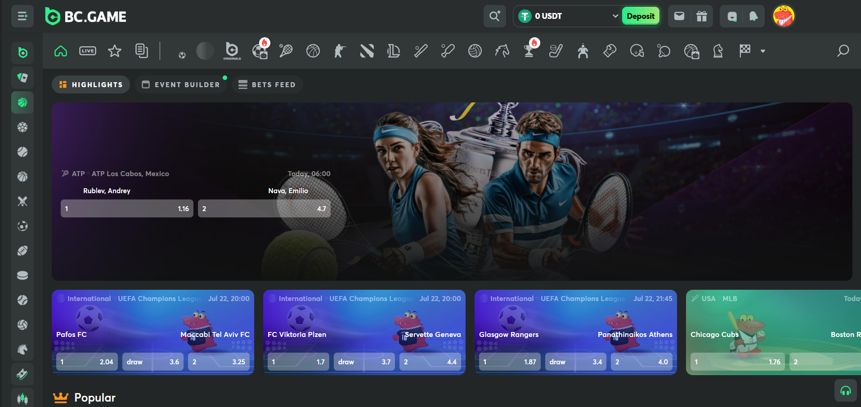Bet on Nava, Emilio at 4.7
The width and height of the screenshot is (861, 407).
click(x=264, y=208)
